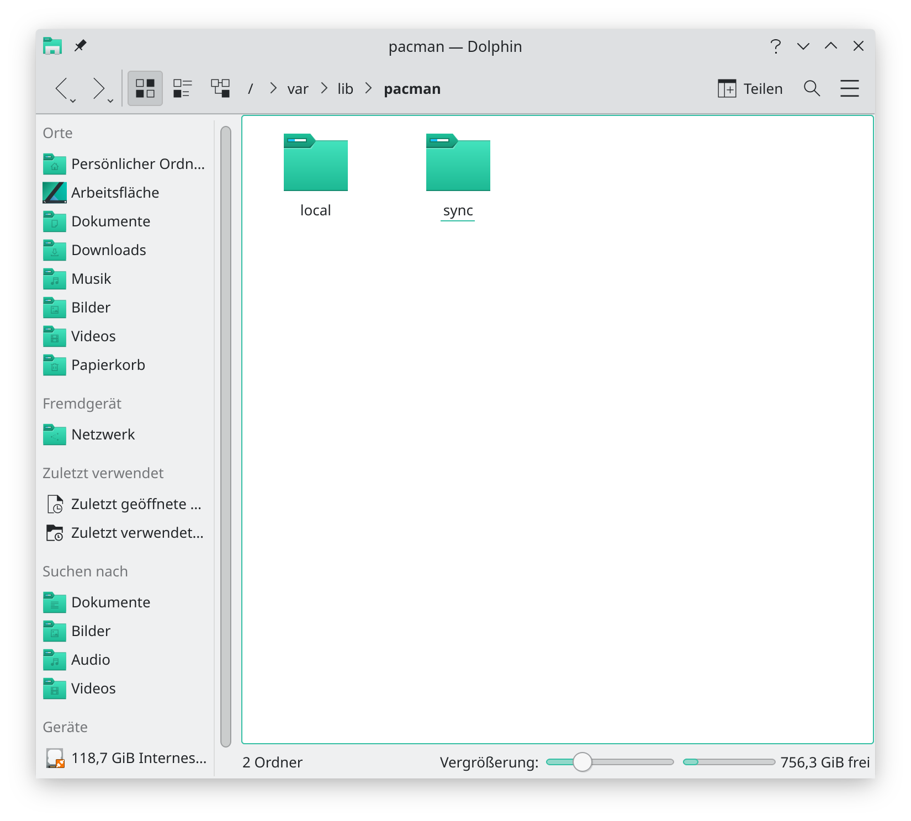The height and width of the screenshot is (821, 911).
Task: Navigate to var in breadcrumb
Action: click(298, 89)
